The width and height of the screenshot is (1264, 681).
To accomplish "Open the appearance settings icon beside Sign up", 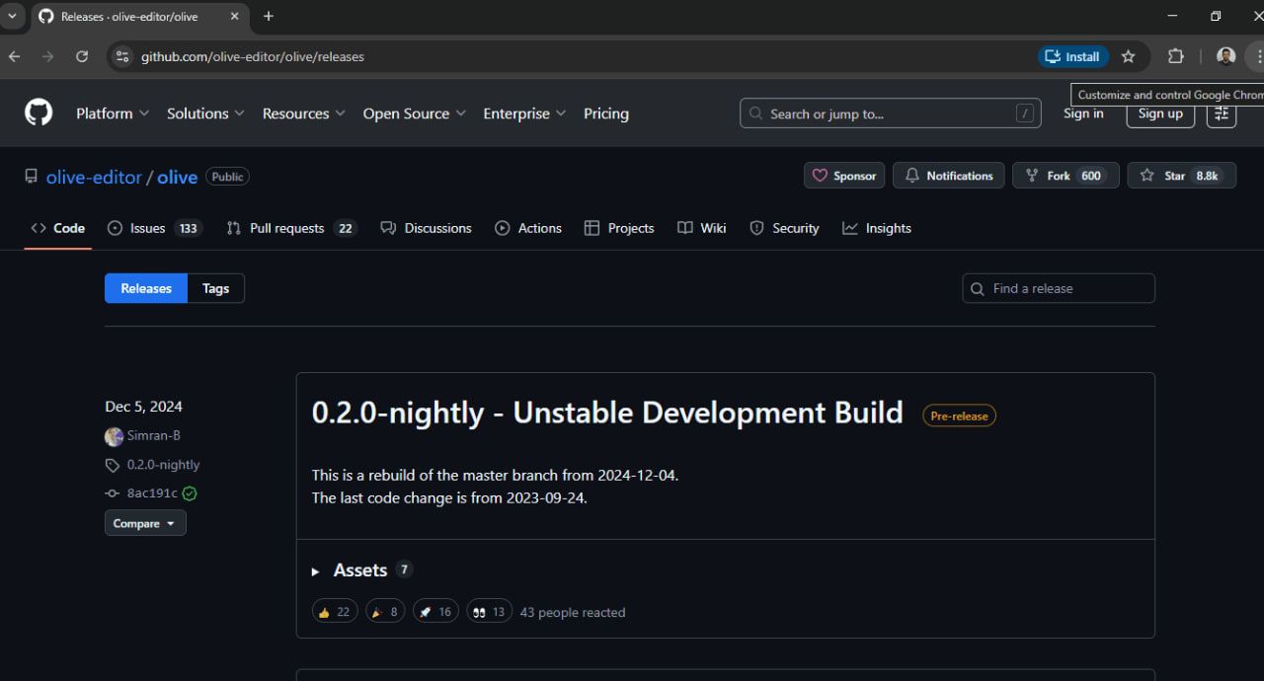I will (x=1221, y=113).
